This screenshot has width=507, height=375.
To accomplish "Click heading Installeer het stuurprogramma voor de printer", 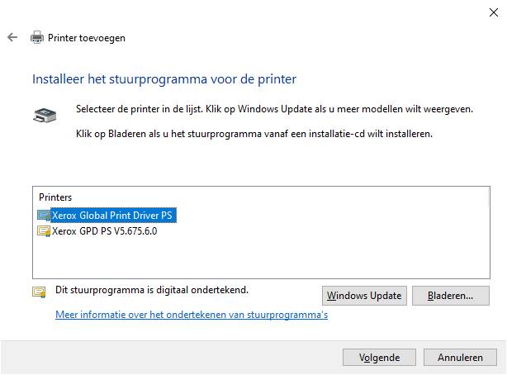I will pyautogui.click(x=164, y=79).
